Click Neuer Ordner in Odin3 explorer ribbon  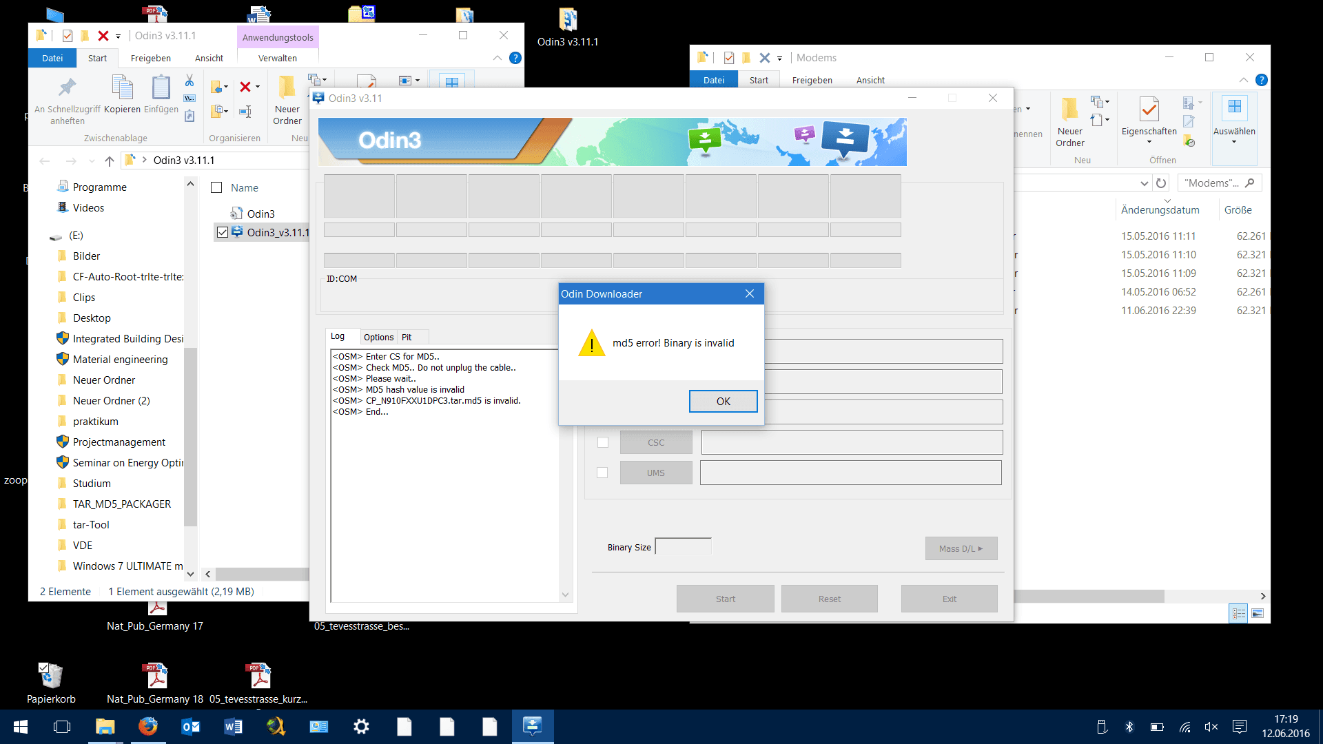(x=287, y=100)
